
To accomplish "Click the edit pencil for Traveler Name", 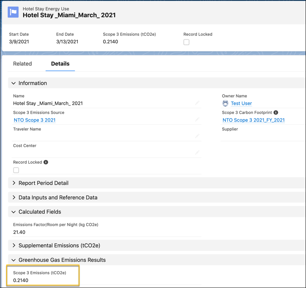I will coord(197,136).
